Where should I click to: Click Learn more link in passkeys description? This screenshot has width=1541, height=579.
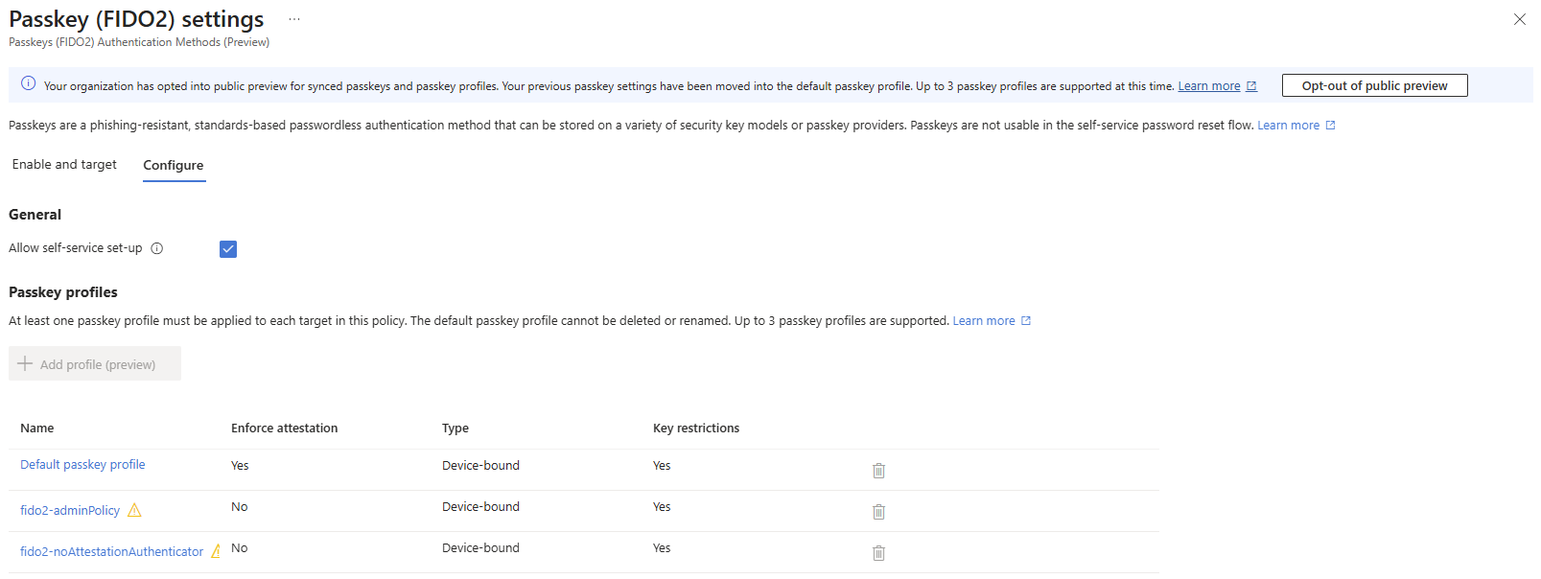pos(1288,126)
